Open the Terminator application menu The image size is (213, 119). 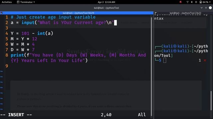[x=26, y=2]
